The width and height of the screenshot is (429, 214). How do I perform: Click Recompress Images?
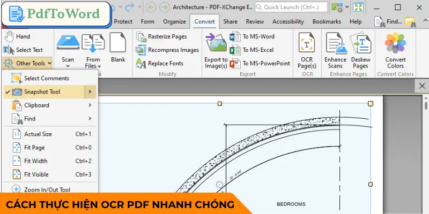point(167,50)
